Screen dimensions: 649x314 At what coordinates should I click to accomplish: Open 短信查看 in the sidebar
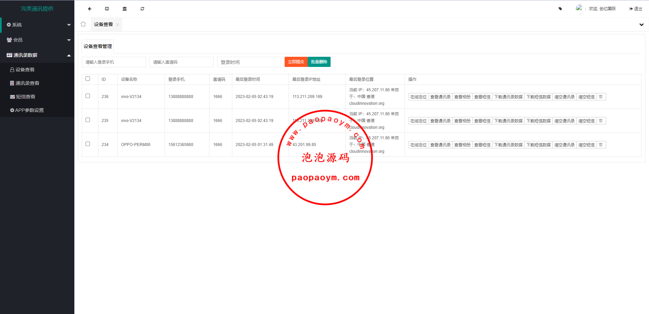click(x=25, y=97)
